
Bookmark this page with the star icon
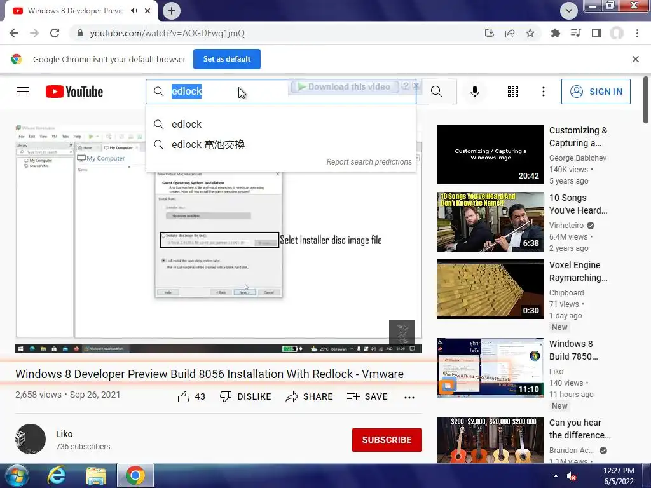coord(530,33)
